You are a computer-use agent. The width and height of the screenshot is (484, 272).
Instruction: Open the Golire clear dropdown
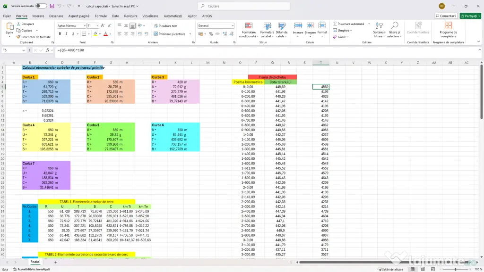pos(341,37)
